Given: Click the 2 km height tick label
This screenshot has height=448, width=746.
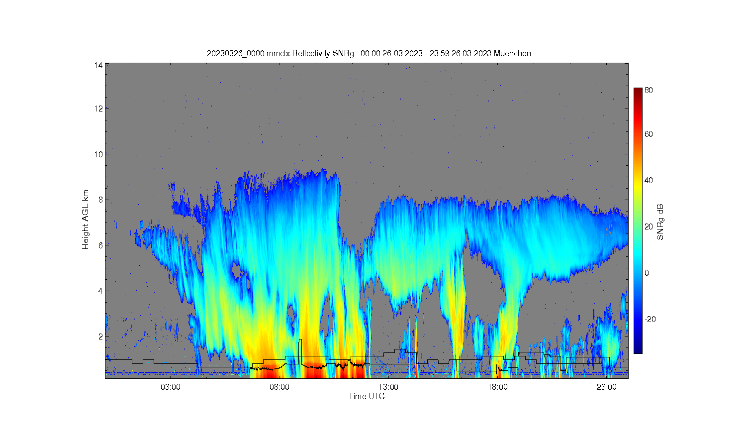Looking at the screenshot, I should point(100,336).
